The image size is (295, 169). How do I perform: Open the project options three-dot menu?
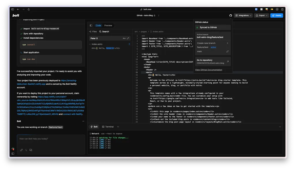click(159, 16)
